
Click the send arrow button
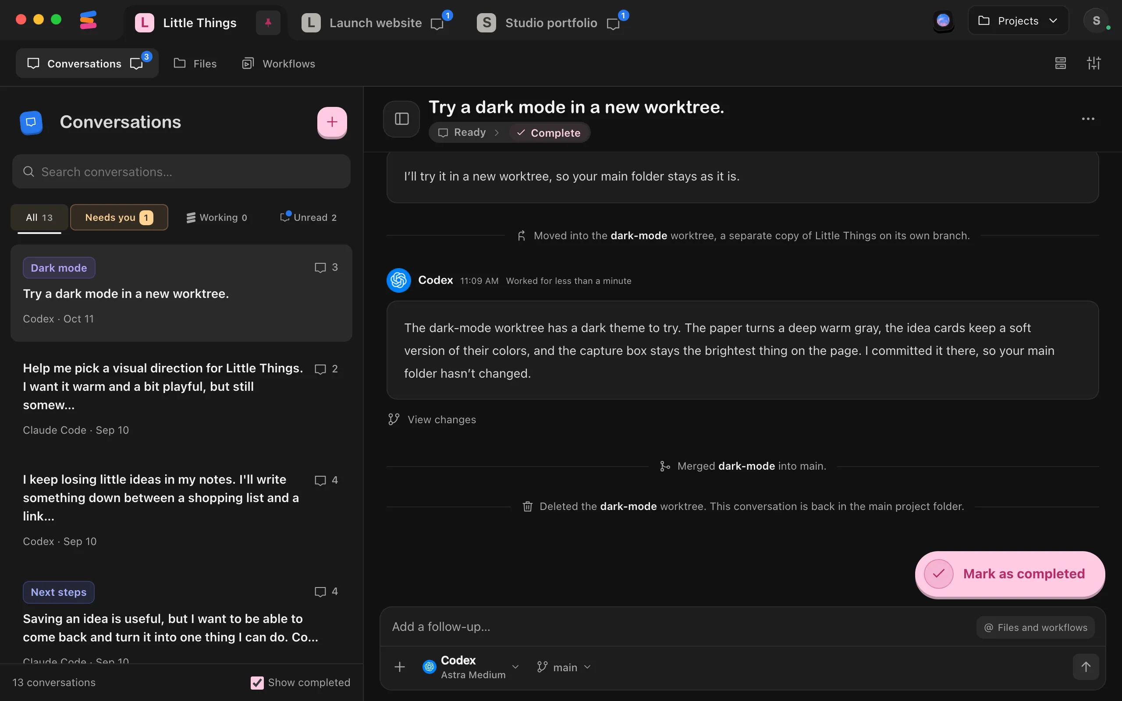pos(1086,667)
